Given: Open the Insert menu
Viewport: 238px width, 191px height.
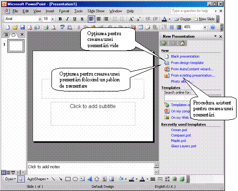Looking at the screenshot, I should (50, 11).
